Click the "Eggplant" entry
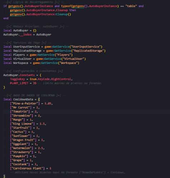170x178 pixels. (24, 144)
